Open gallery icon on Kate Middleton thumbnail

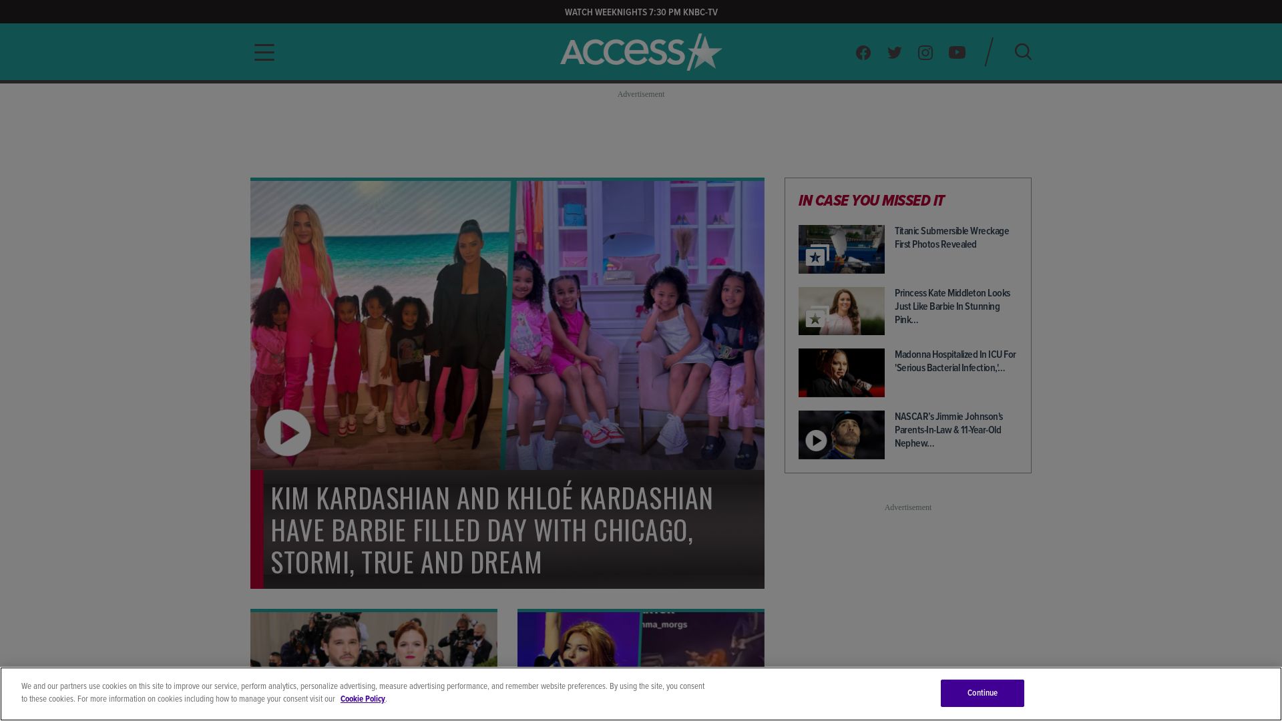817,317
